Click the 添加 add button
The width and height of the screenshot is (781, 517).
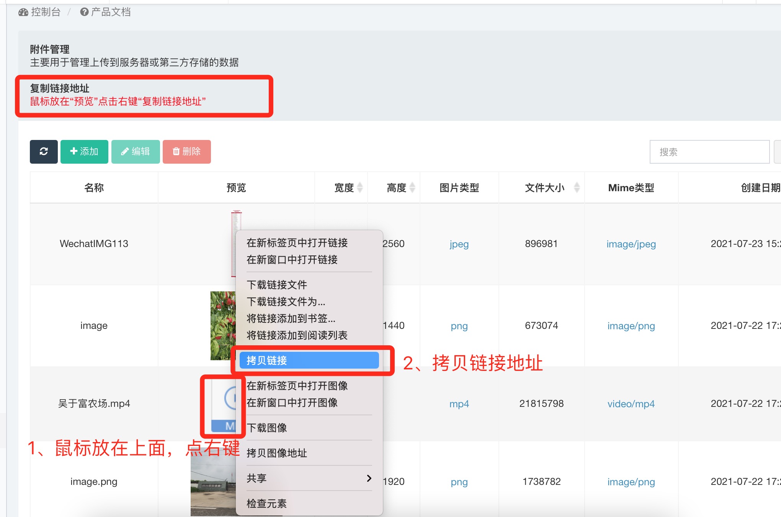84,151
